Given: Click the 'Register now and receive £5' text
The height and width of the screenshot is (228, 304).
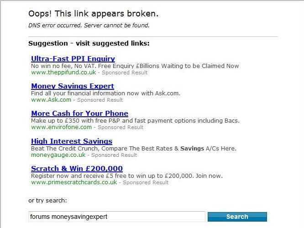Looking at the screenshot, I should 127,176.
